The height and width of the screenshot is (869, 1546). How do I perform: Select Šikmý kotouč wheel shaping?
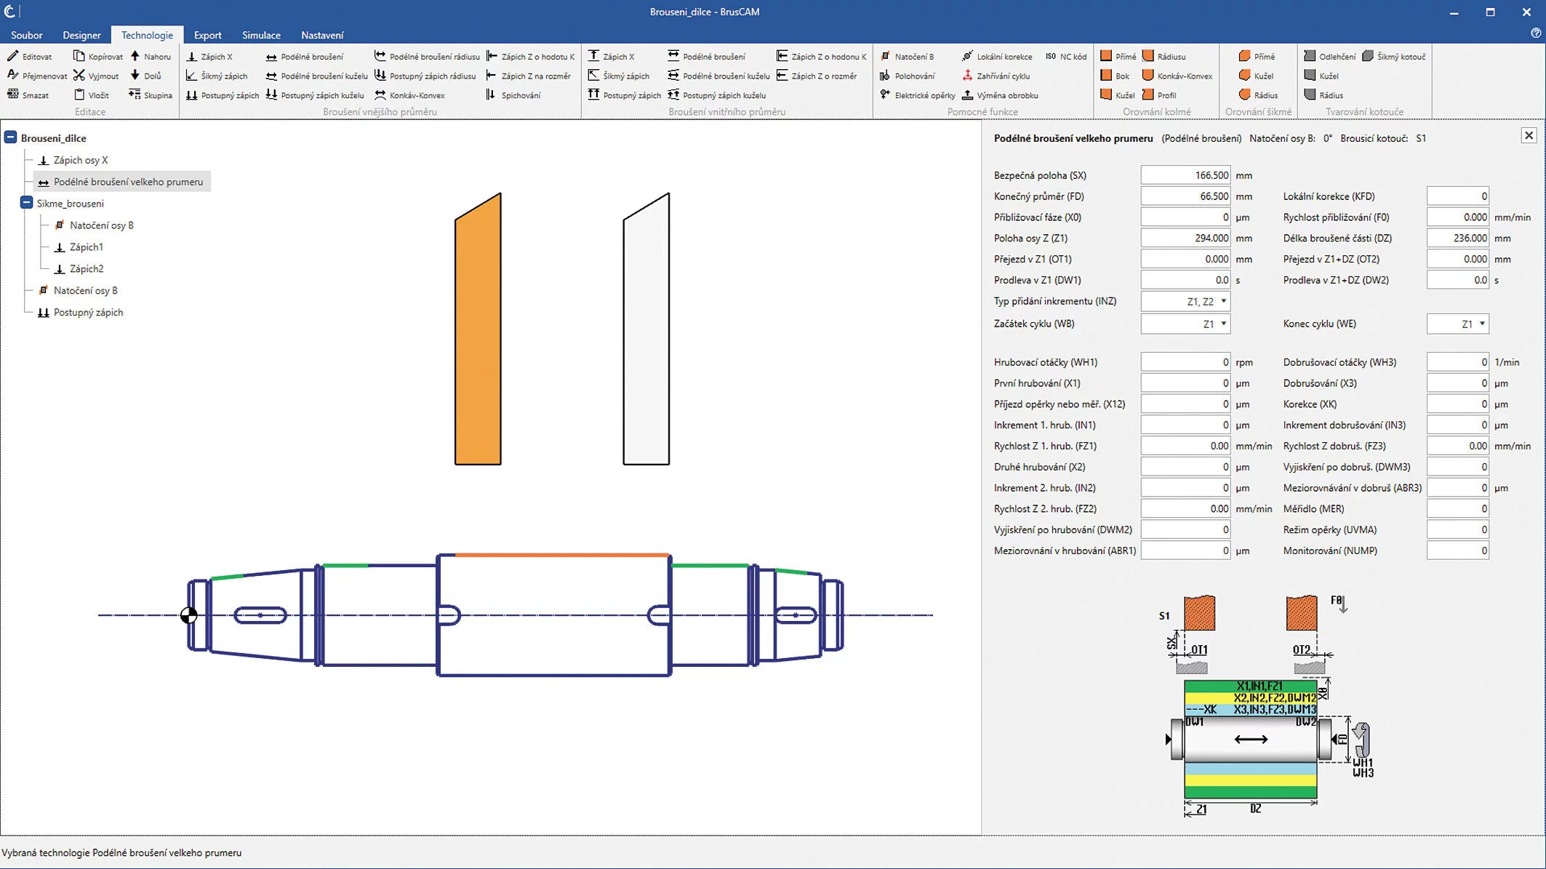coord(1394,56)
